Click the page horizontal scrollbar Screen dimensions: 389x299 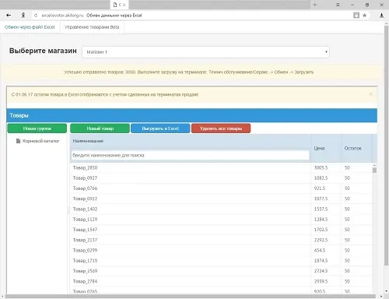190,296
